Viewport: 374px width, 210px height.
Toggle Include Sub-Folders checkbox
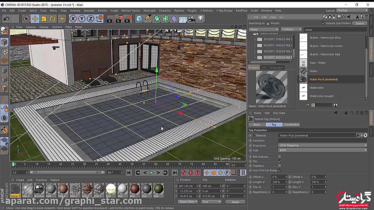click(x=323, y=23)
